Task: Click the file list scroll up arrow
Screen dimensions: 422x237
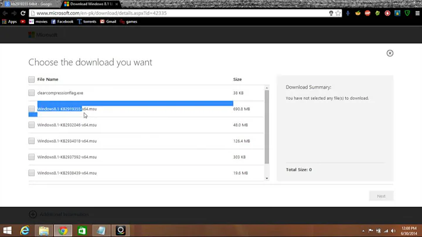Action: tap(267, 88)
